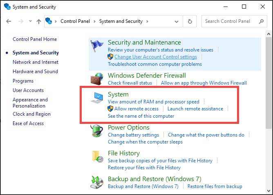
Task: Click the Allow remote access link
Action: pos(136,109)
